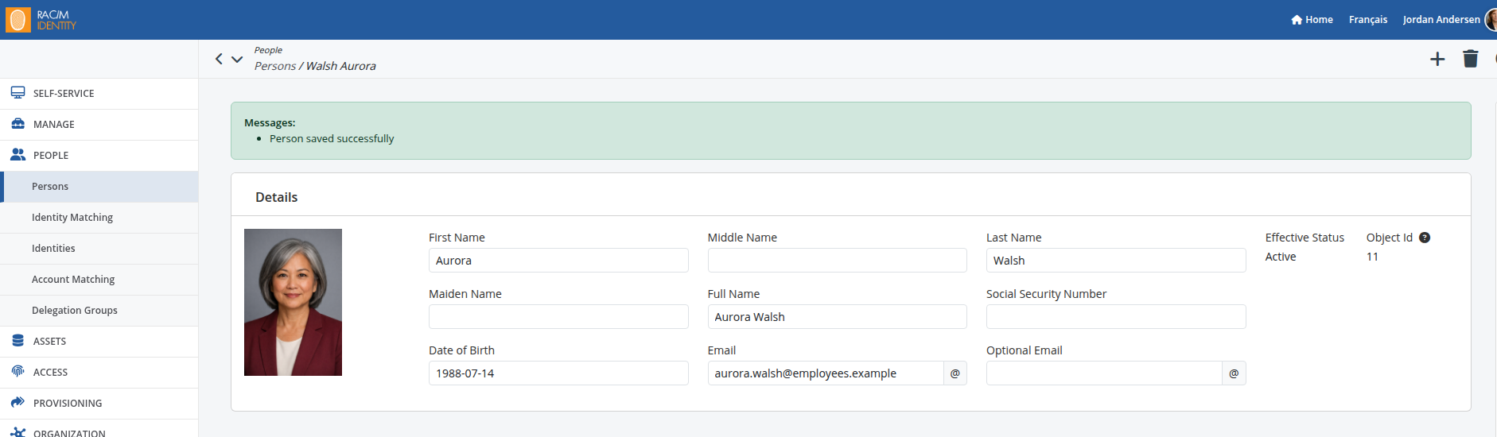Click the Details section heading
This screenshot has width=1497, height=437.
(276, 197)
